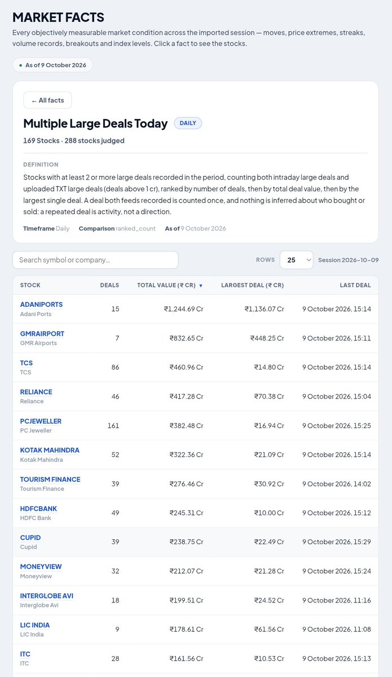Click Reliance largest deal ₹70.38 Cr

click(269, 396)
